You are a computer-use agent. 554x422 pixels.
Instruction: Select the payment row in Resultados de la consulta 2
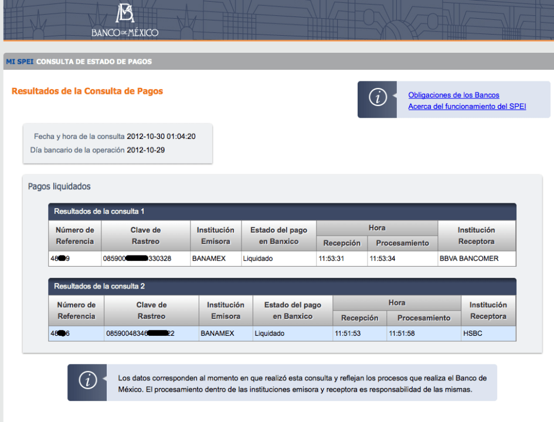coord(281,333)
